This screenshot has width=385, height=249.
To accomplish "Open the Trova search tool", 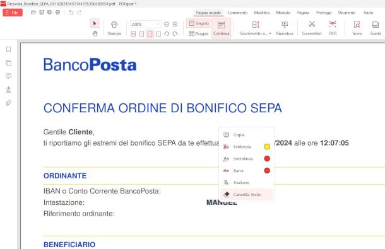I will pos(357,28).
